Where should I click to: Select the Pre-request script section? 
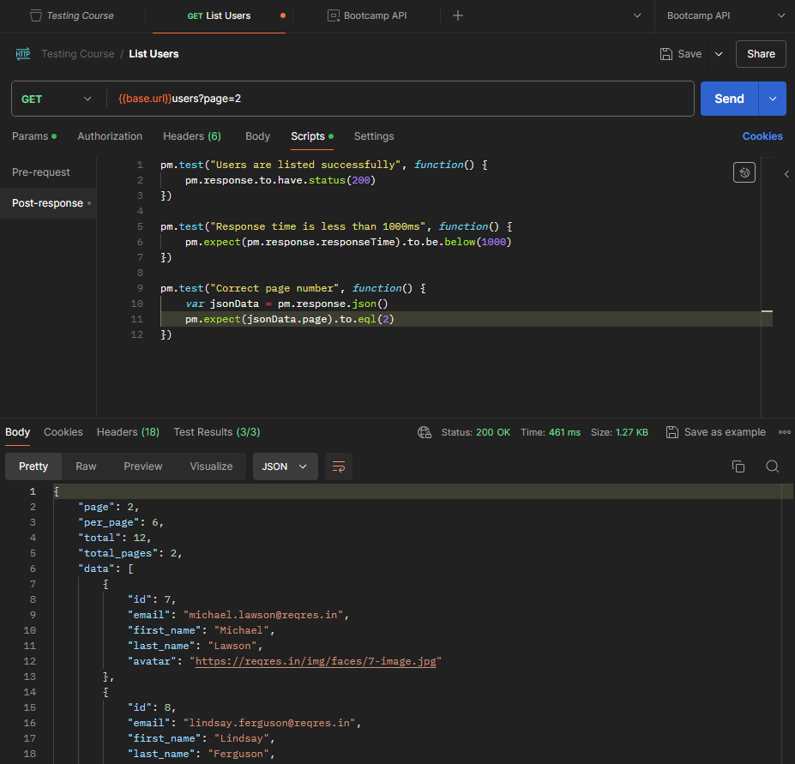click(x=41, y=172)
